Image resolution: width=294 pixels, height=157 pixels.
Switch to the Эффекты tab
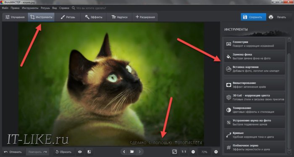click(93, 17)
